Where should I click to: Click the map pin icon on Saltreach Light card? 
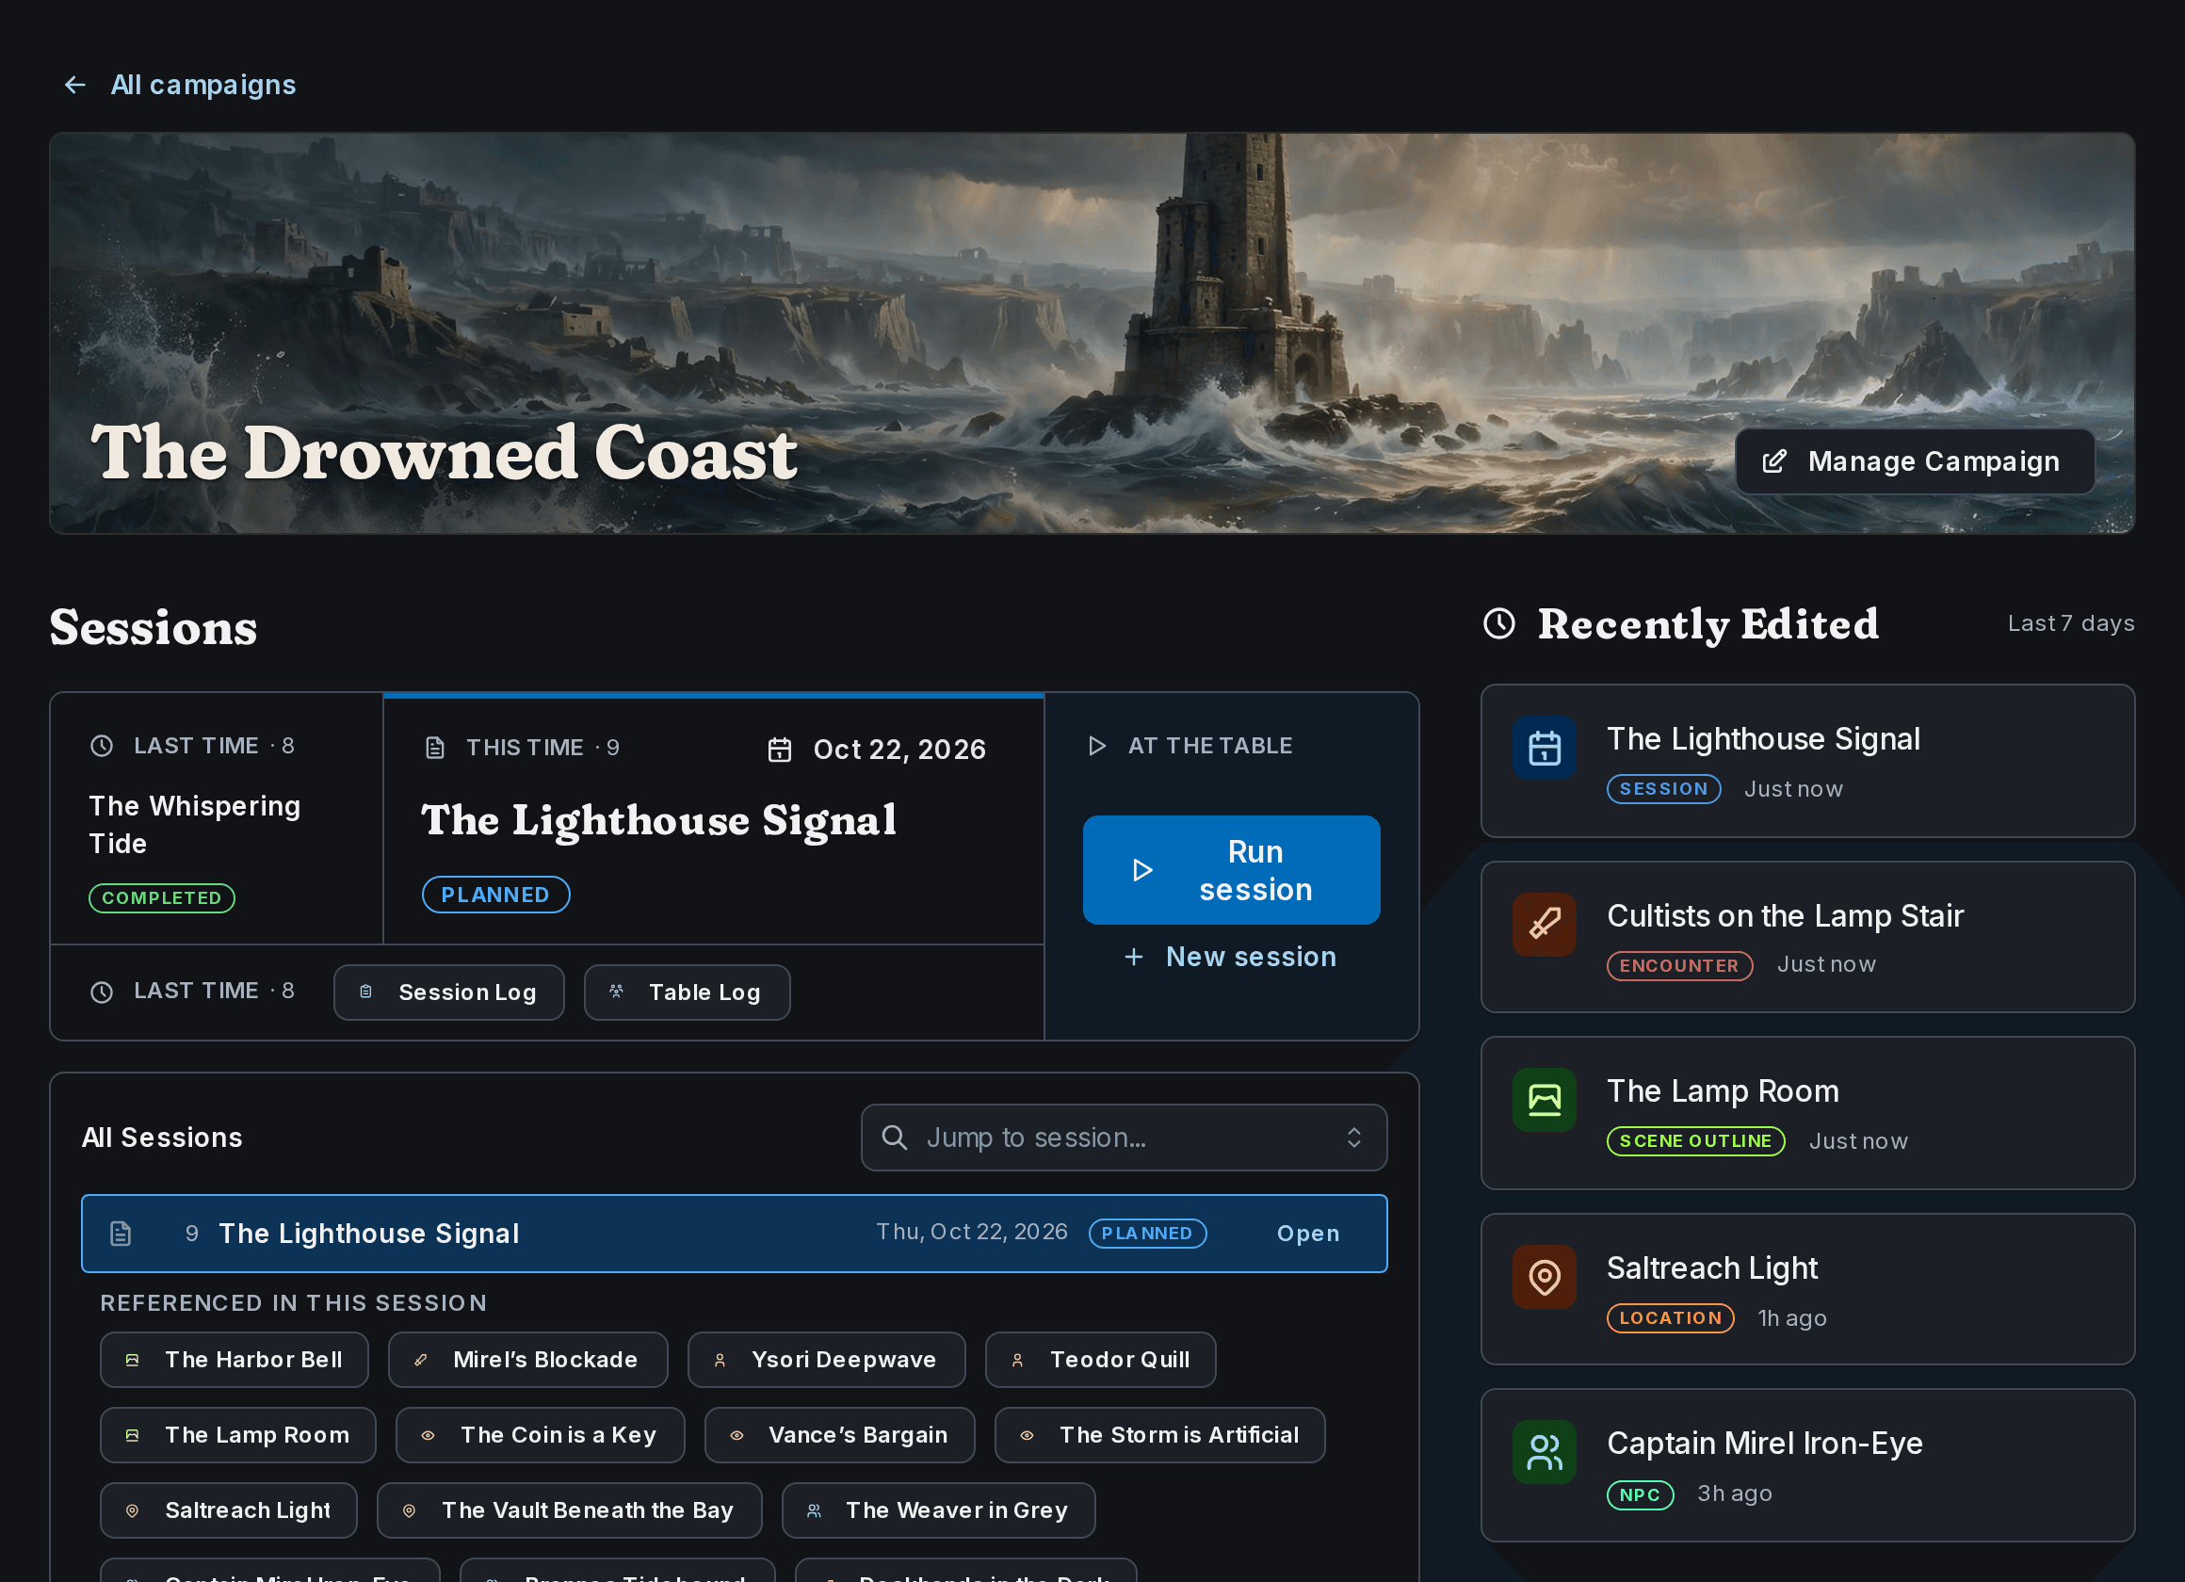click(x=1545, y=1277)
